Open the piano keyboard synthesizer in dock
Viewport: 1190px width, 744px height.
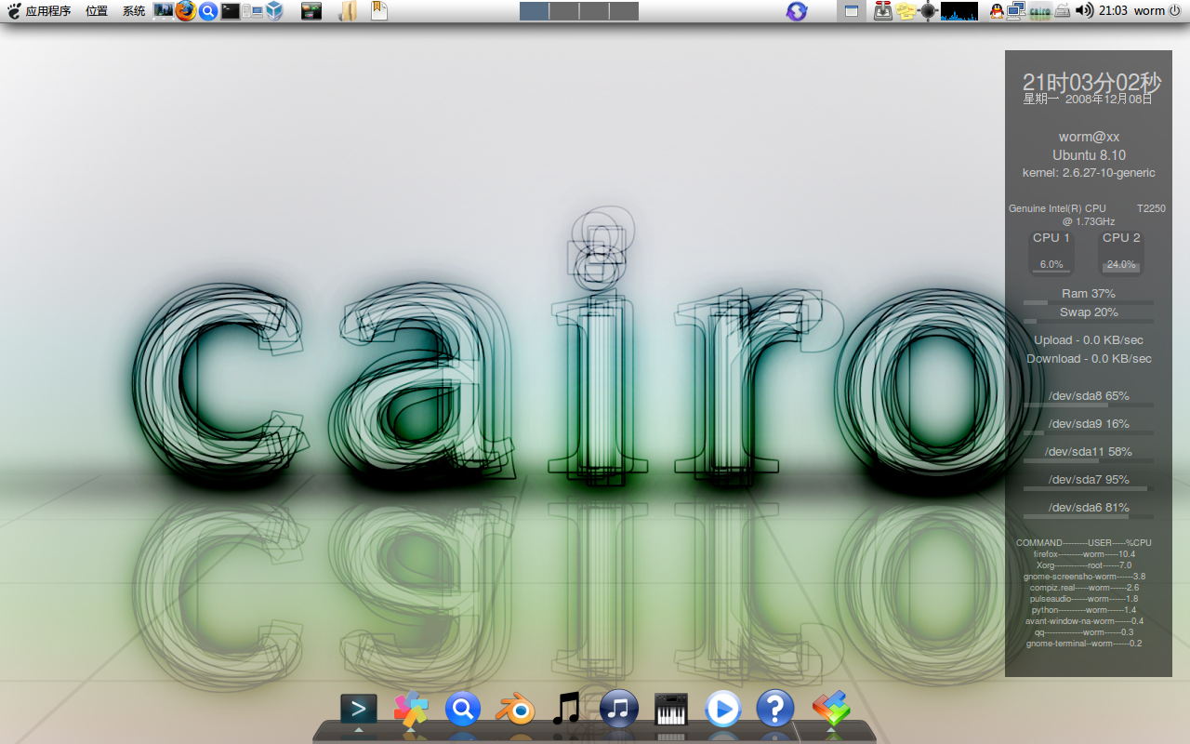pos(671,710)
